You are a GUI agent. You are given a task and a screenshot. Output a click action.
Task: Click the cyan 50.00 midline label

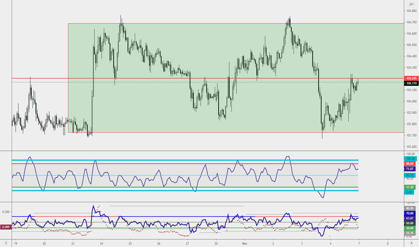[410, 175]
